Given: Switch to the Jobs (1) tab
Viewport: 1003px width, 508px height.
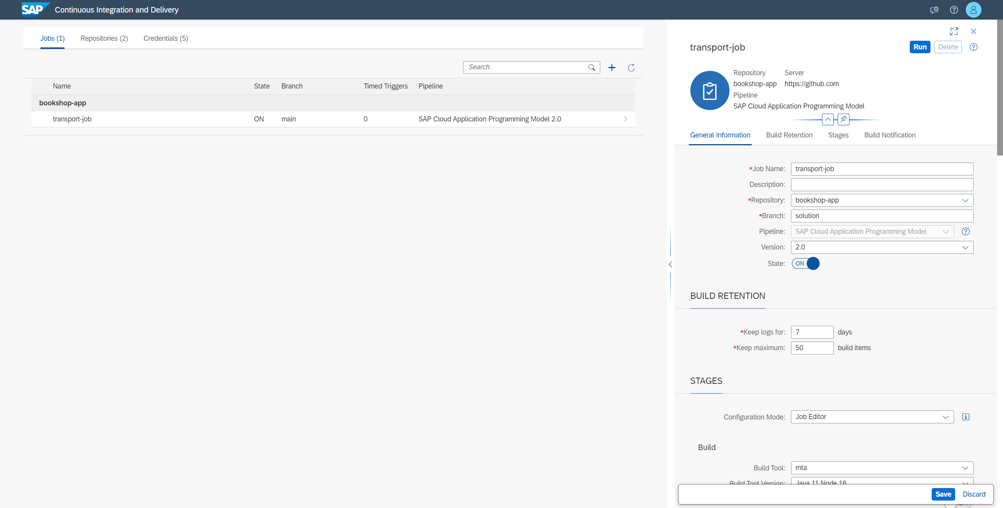Looking at the screenshot, I should 53,38.
